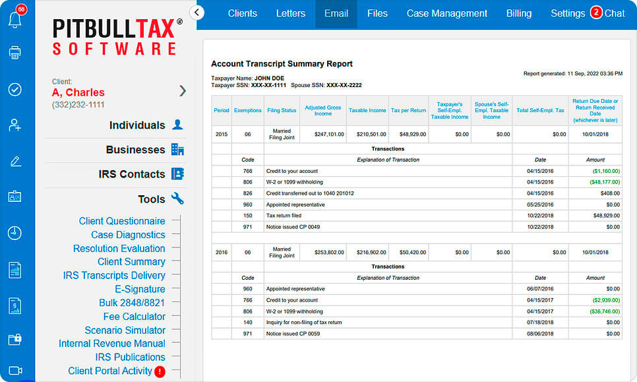The width and height of the screenshot is (637, 382).
Task: Select the pencil edit icon
Action: (x=15, y=162)
